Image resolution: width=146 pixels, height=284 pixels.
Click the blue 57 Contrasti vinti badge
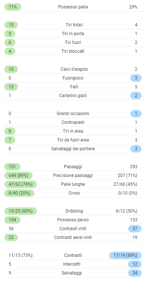pos(135,229)
